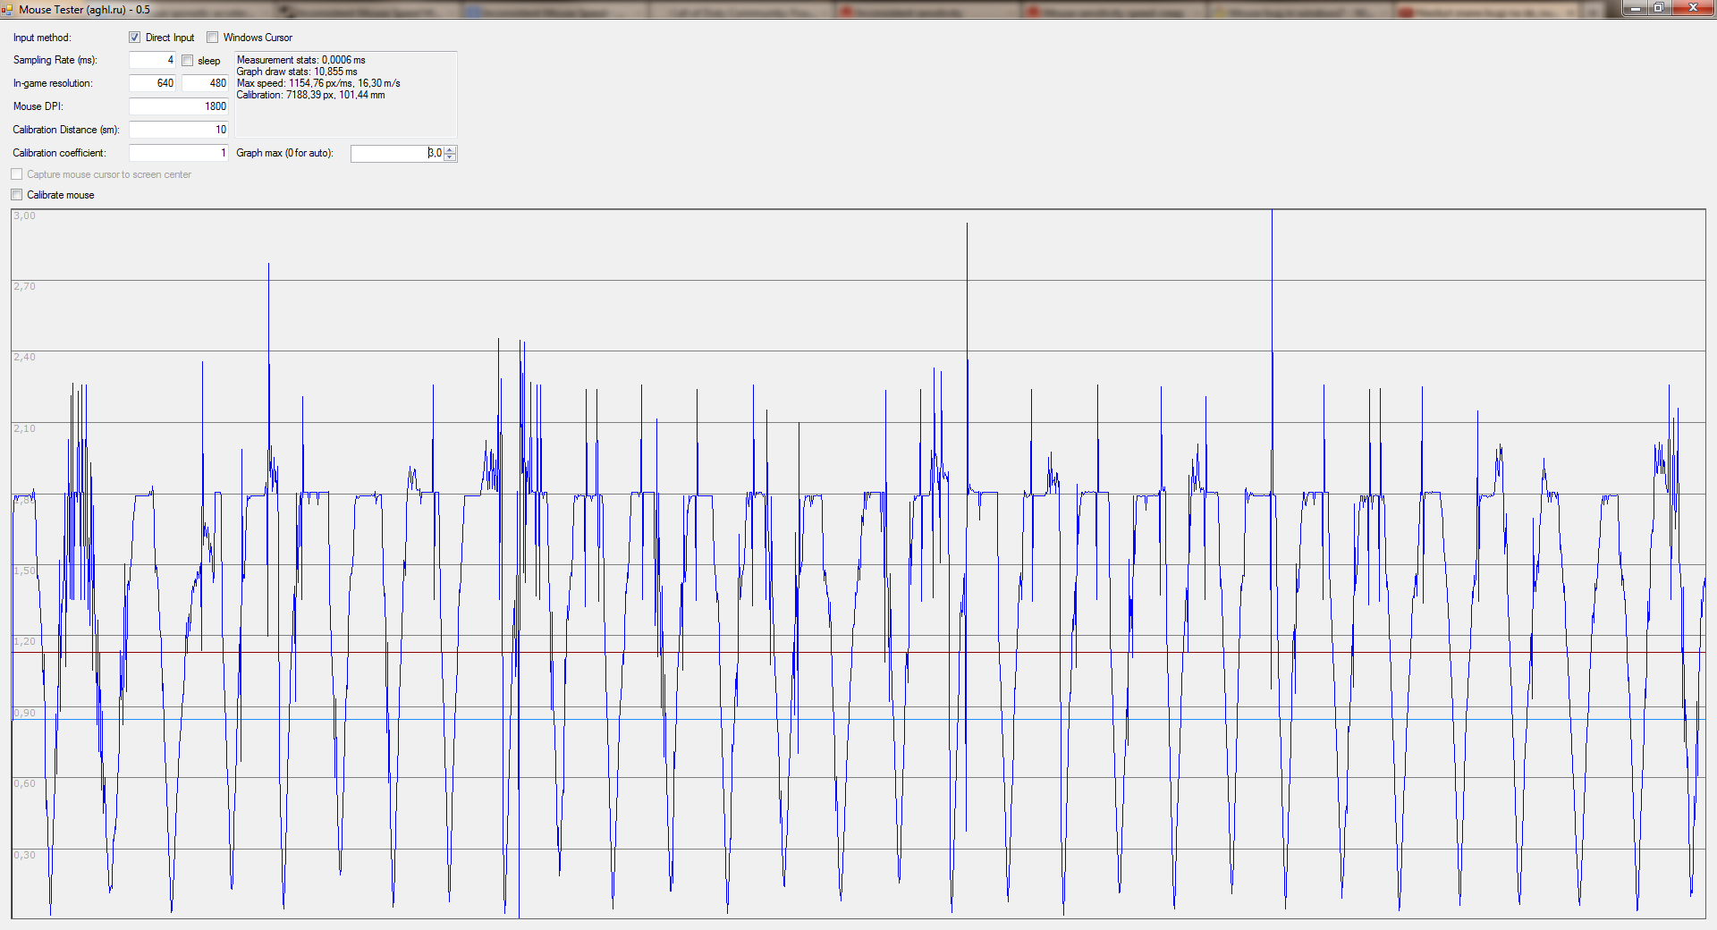Focus the in-game resolution height field showing 480
The height and width of the screenshot is (930, 1717).
[205, 83]
